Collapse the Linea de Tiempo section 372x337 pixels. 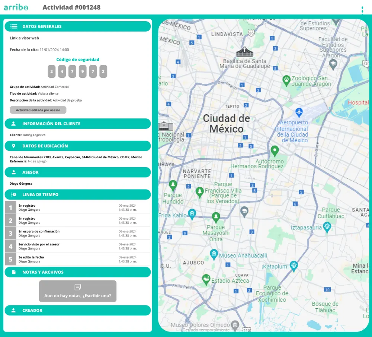click(x=78, y=194)
